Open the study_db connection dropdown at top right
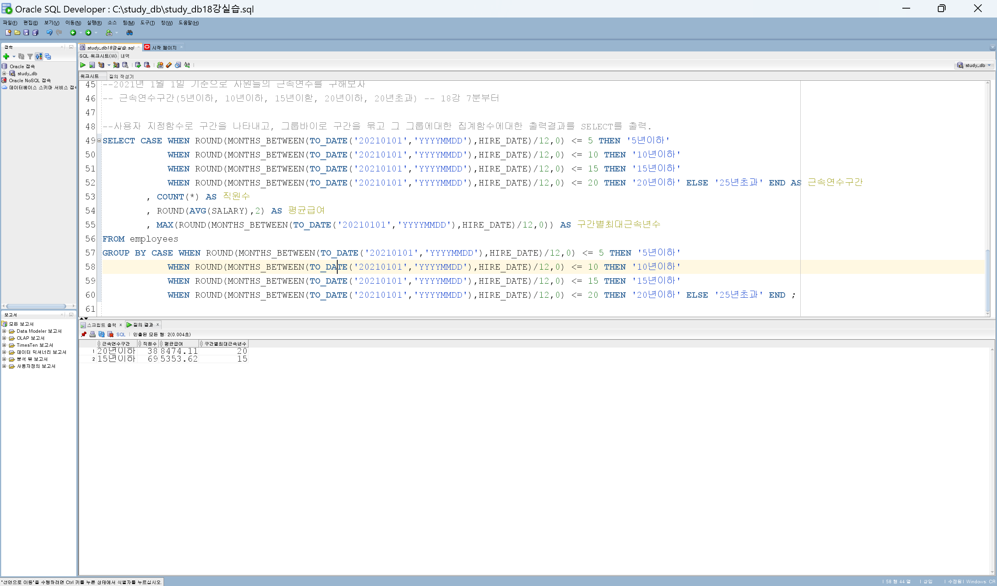The height and width of the screenshot is (586, 997). tap(989, 65)
